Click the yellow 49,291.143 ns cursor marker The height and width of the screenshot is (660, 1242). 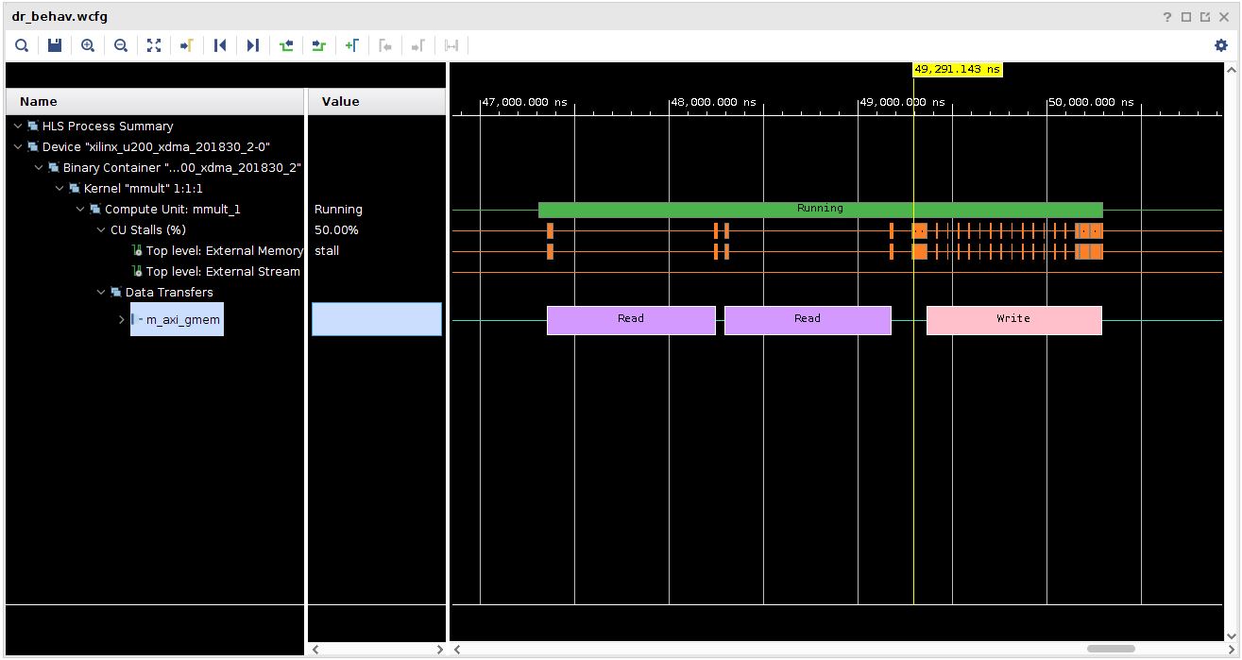(x=957, y=70)
